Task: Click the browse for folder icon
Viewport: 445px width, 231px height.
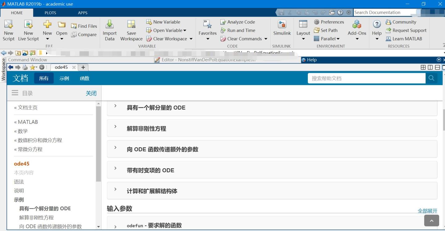Action: tap(25, 53)
